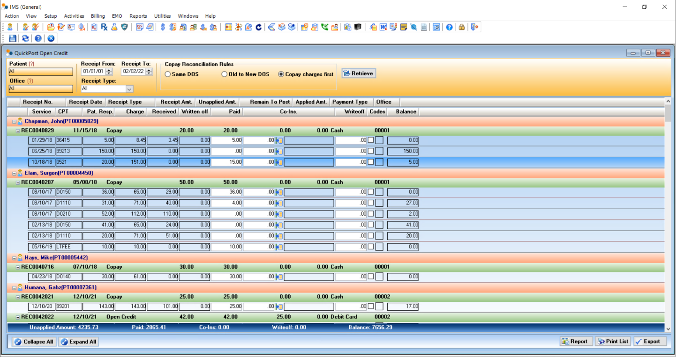Click the refresh arrows icon in second toolbar
Viewport: 676px width, 357px height.
(x=25, y=38)
